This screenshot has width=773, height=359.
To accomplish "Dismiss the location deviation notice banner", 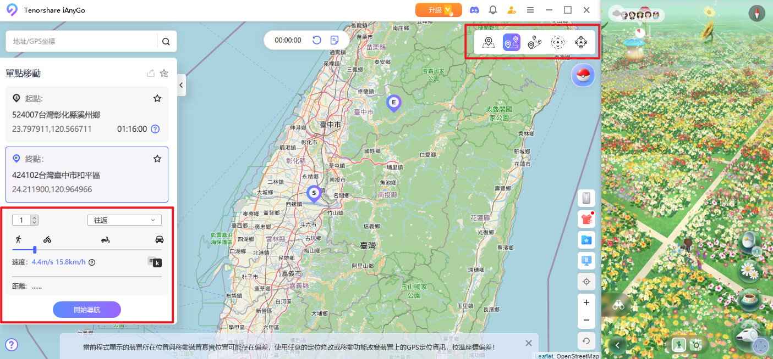I will (x=529, y=343).
